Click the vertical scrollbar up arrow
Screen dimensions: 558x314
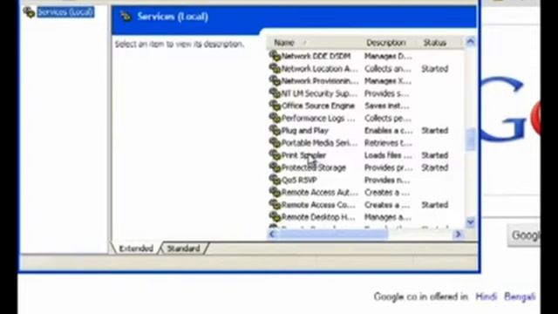[470, 42]
